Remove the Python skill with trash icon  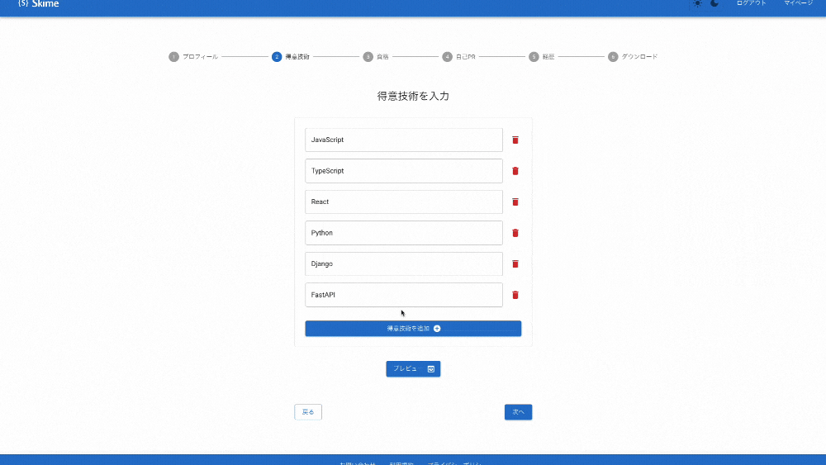tap(515, 233)
